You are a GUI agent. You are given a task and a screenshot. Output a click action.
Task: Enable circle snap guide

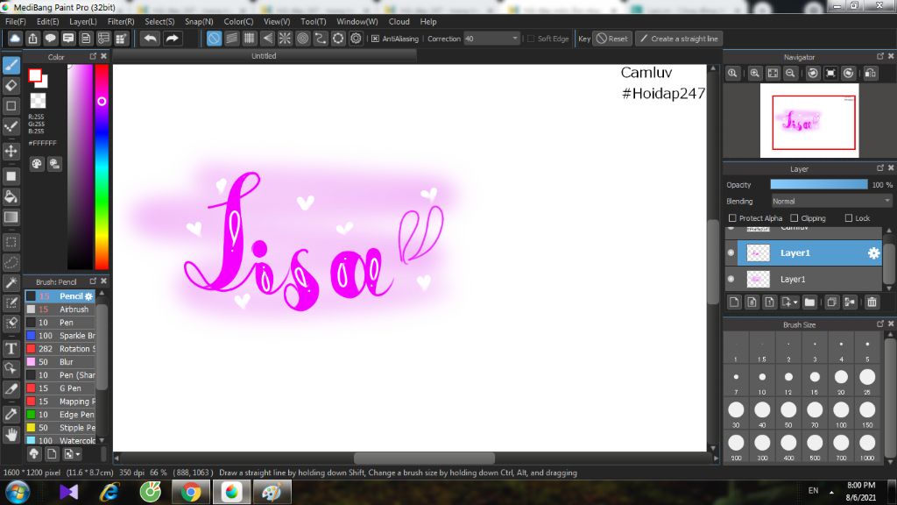[302, 39]
